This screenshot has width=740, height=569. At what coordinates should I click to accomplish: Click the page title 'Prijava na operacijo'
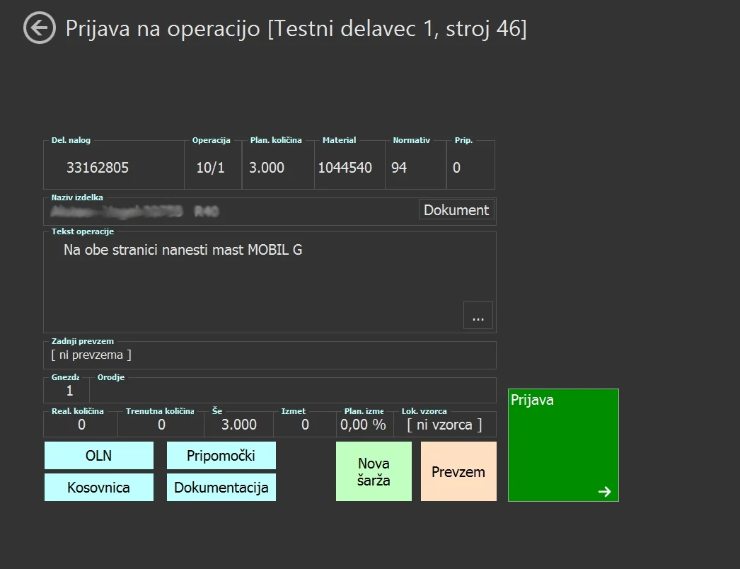tap(162, 29)
